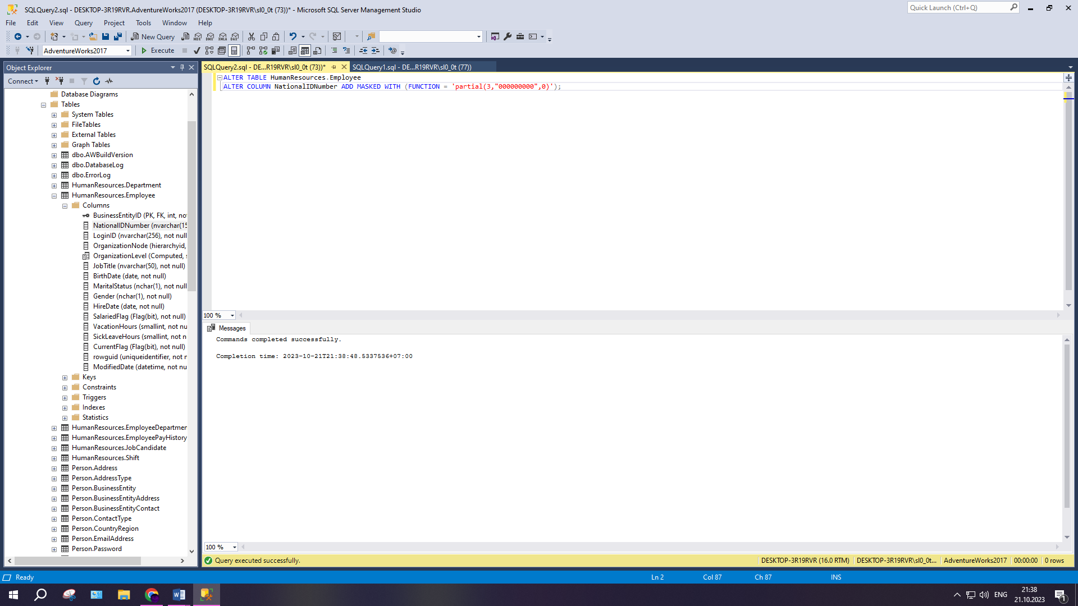The image size is (1078, 606).
Task: Collapse the Columns folder node
Action: [65, 206]
